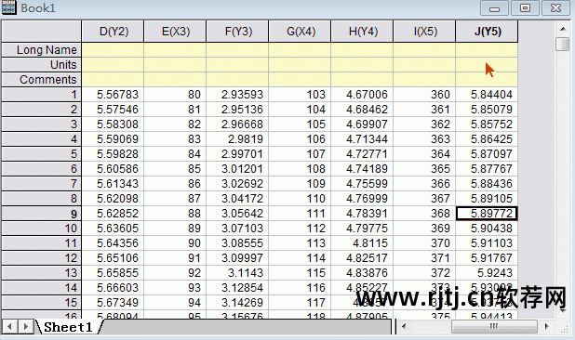Screen dimensions: 575x340
Task: Switch to the Sheet1 tab
Action: pyautogui.click(x=68, y=327)
